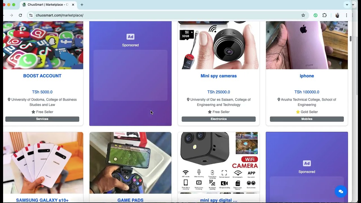
Task: Open the SAMSUNG GALAXY s10+ listing
Action: [x=42, y=200]
